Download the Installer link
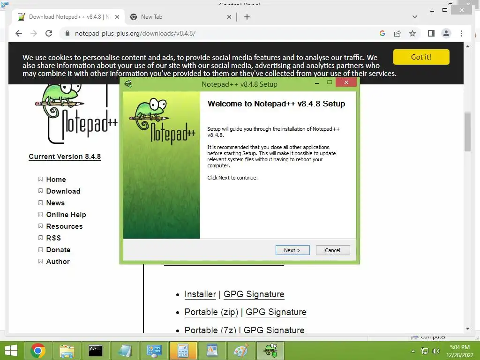This screenshot has width=480, height=360. point(200,294)
